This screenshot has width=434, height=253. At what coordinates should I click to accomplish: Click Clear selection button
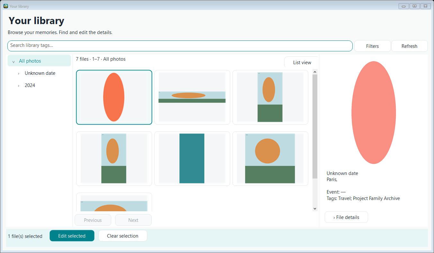click(123, 236)
